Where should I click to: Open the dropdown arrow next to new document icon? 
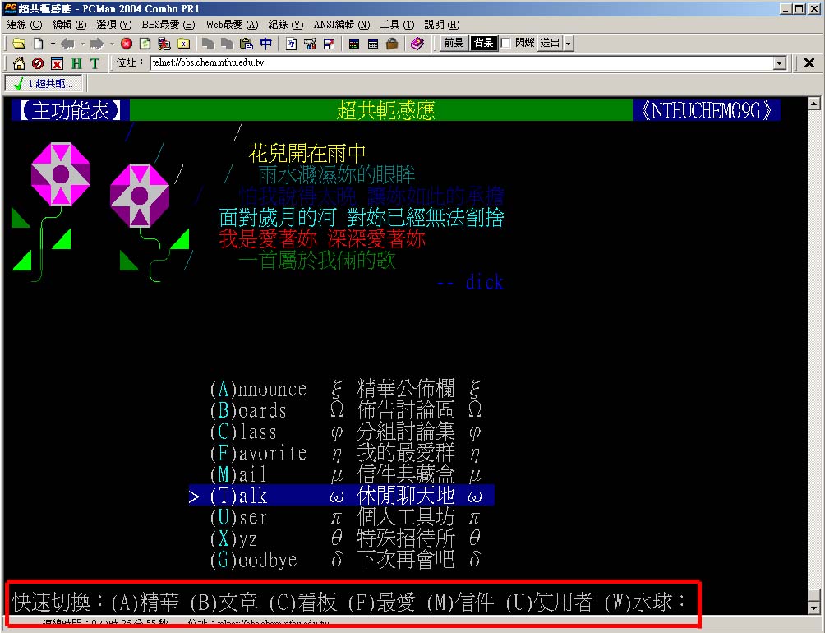(53, 44)
